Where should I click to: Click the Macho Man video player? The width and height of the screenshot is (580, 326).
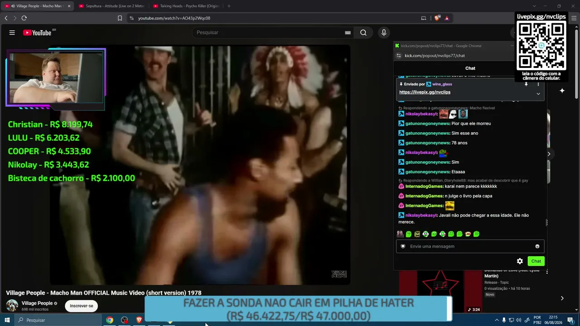tap(200, 165)
